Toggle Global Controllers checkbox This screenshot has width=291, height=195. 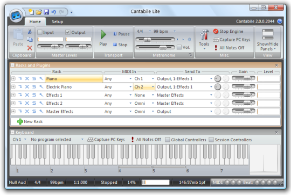coord(168,140)
